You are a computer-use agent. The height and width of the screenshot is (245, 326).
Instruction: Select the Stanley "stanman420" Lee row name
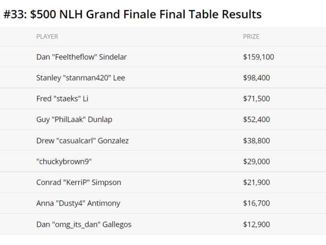80,78
